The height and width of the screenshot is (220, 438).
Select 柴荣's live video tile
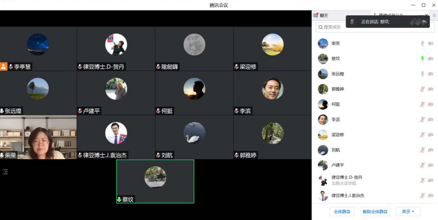[x=38, y=137]
